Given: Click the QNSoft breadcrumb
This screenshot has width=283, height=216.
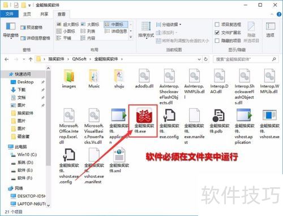Looking at the screenshot, I should [79, 59].
